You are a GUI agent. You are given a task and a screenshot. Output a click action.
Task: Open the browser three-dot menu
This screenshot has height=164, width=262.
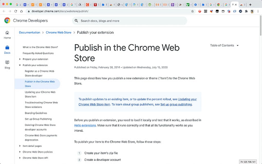[258, 11]
